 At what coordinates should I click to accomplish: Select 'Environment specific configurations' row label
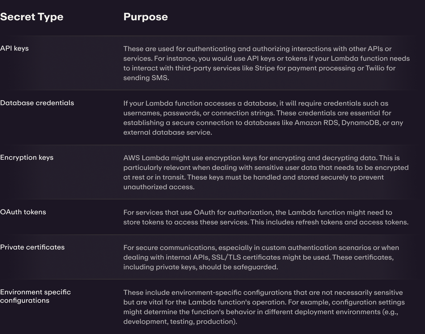point(35,296)
